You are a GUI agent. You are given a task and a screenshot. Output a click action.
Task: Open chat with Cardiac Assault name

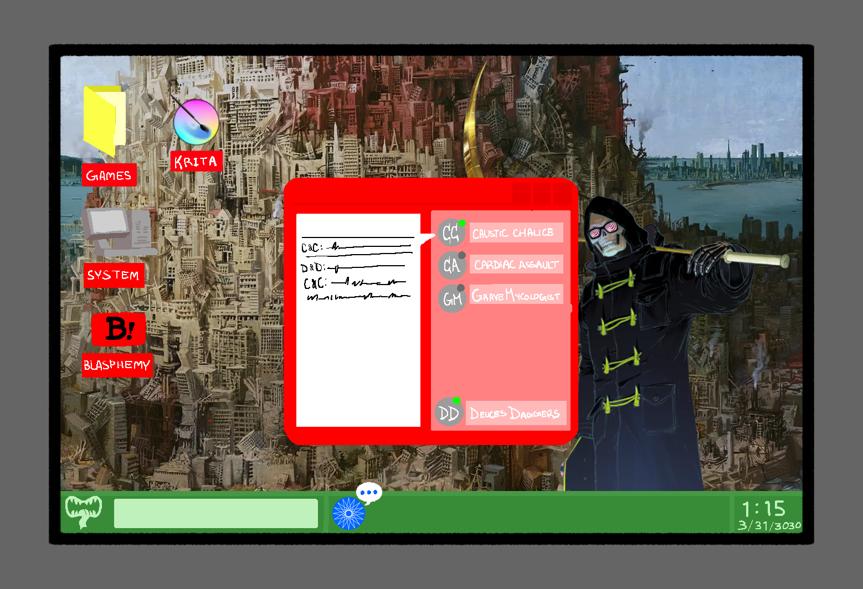pyautogui.click(x=516, y=265)
